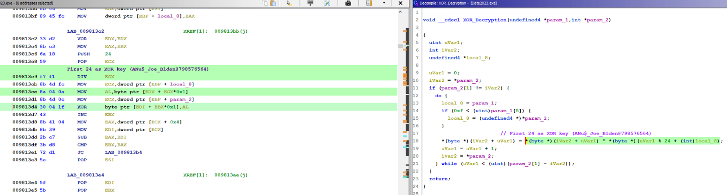
Task: Click the Decompile panel title icon
Action: click(x=416, y=3)
